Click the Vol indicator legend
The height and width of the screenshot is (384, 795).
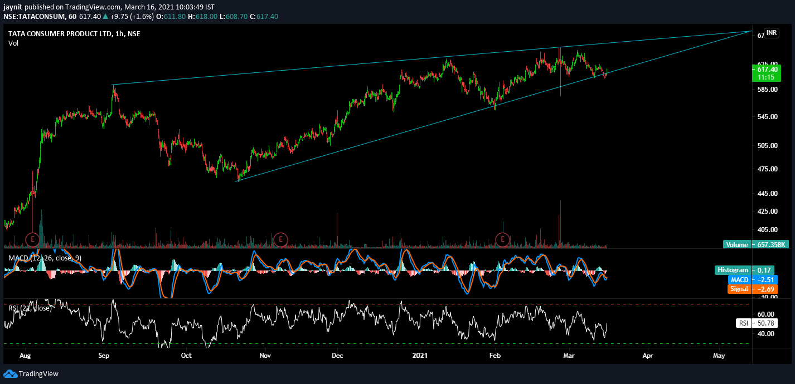point(13,43)
